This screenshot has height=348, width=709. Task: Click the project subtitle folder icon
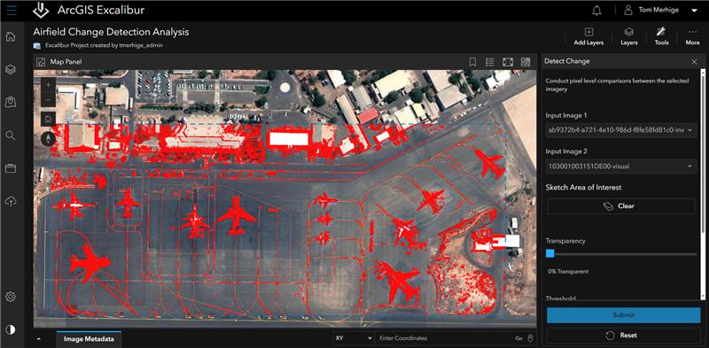(37, 45)
